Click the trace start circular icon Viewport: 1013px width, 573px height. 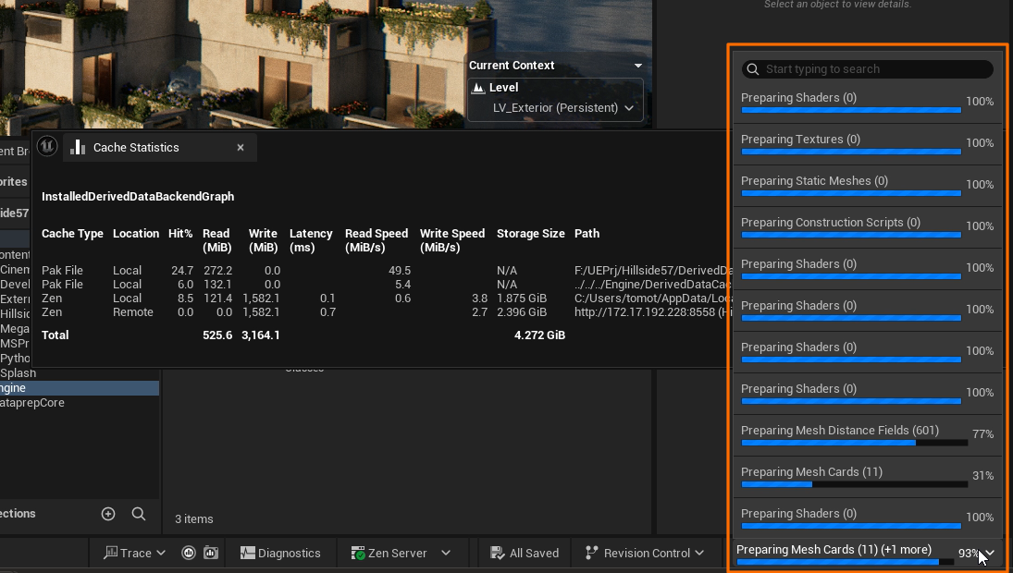coord(190,553)
